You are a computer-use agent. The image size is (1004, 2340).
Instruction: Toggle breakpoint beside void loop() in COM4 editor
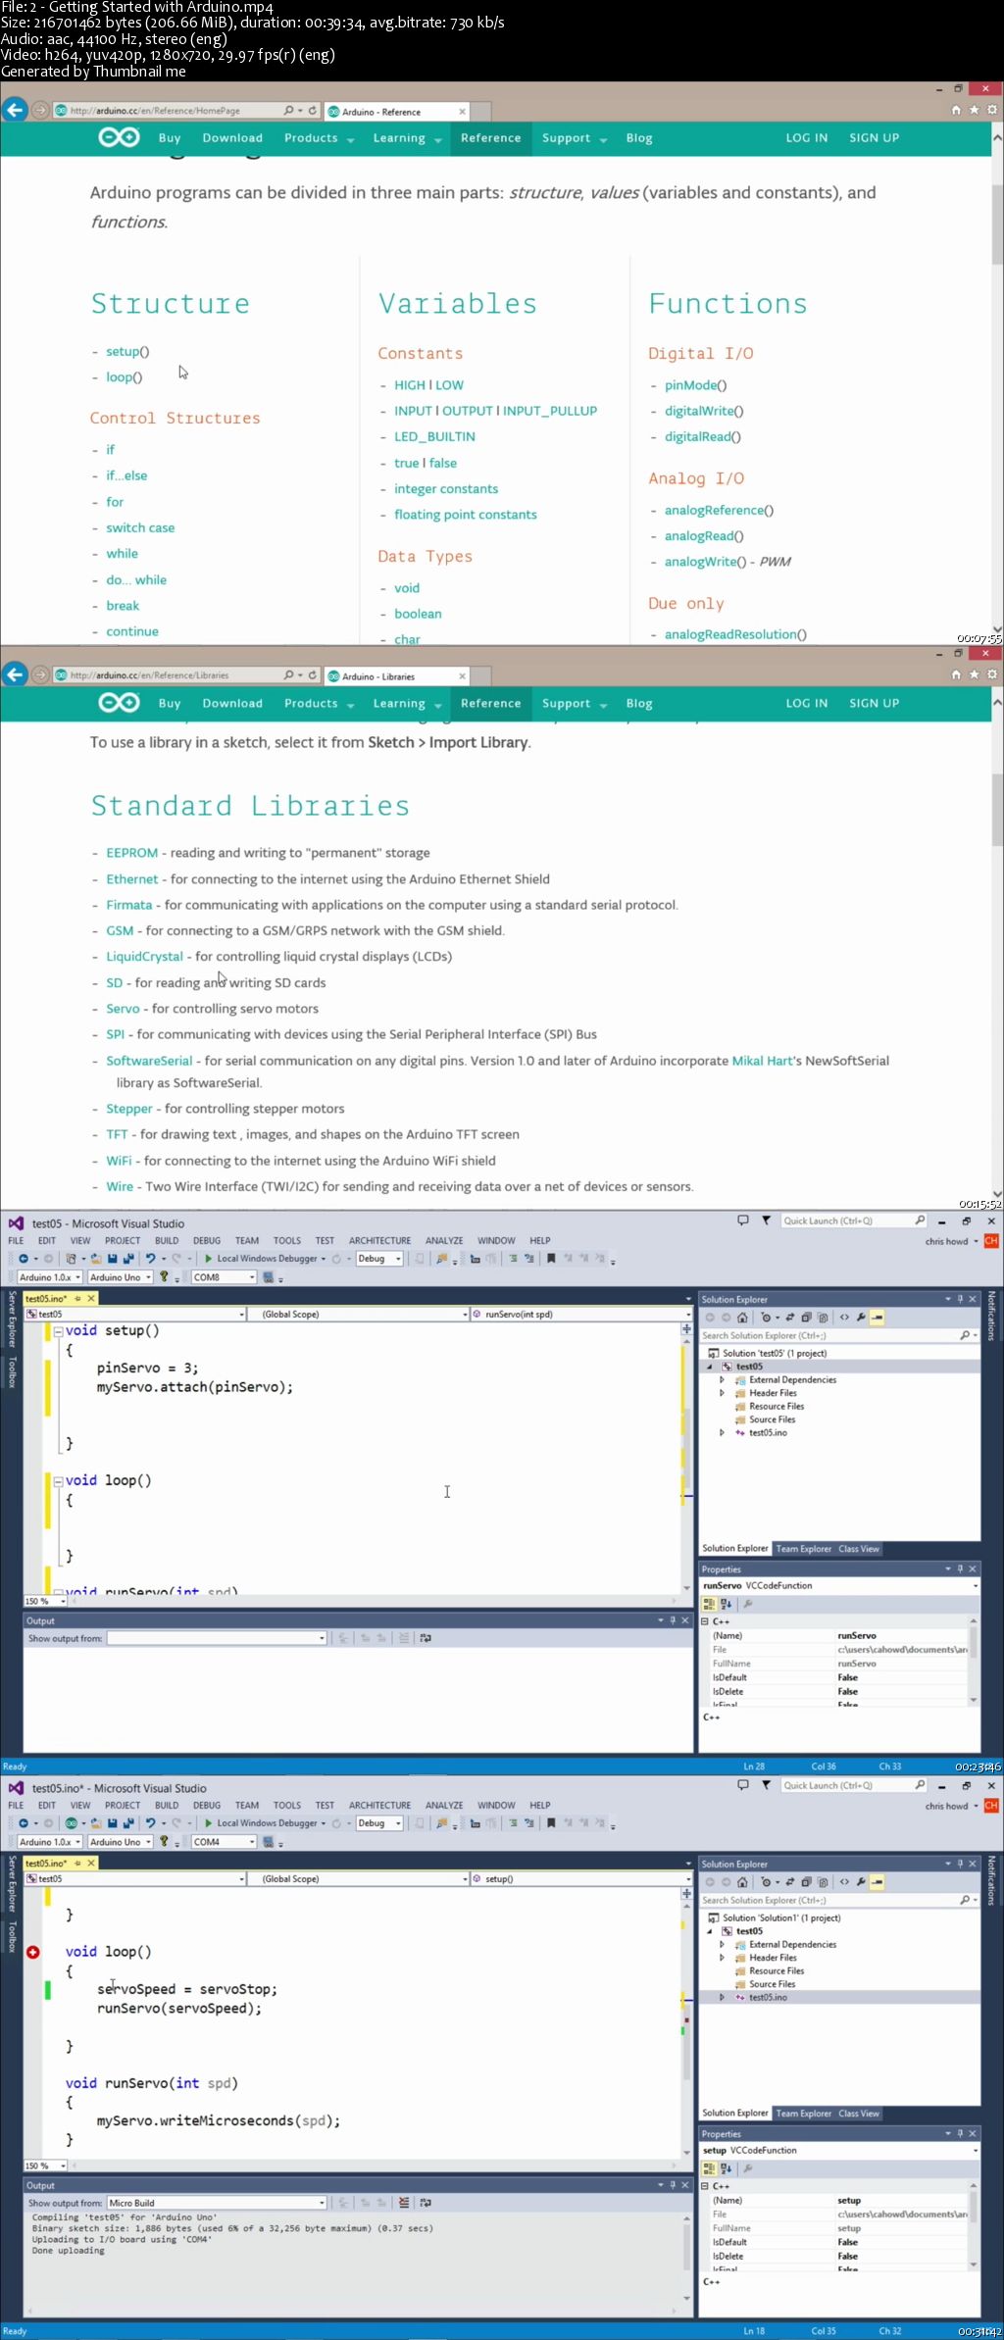point(32,1952)
